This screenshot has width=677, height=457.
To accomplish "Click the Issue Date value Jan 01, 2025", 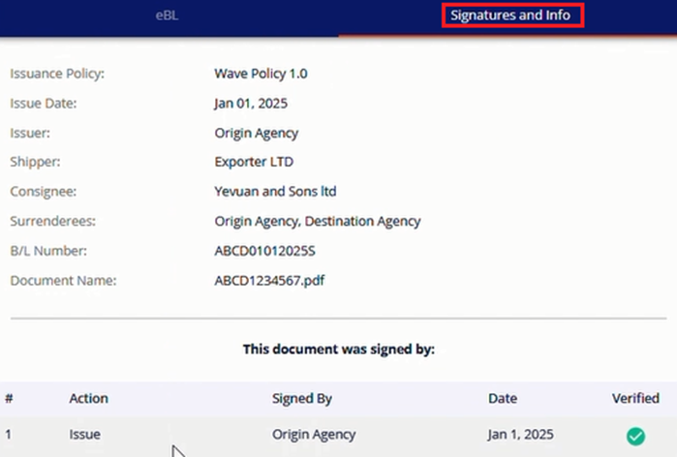I will point(251,104).
